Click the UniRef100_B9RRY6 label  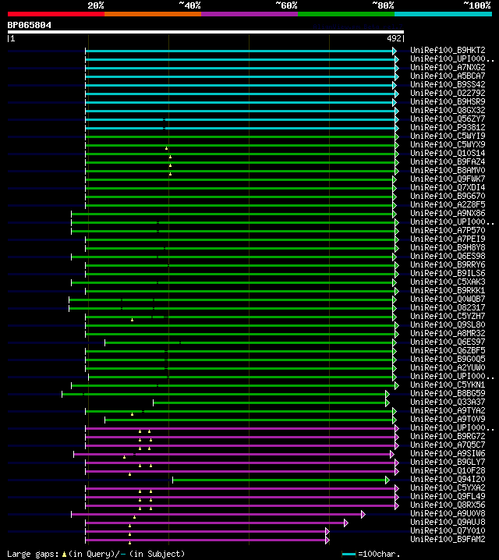click(448, 264)
